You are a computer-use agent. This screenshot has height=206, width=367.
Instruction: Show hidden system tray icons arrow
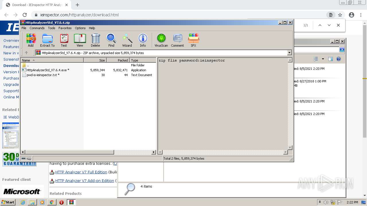click(x=320, y=202)
